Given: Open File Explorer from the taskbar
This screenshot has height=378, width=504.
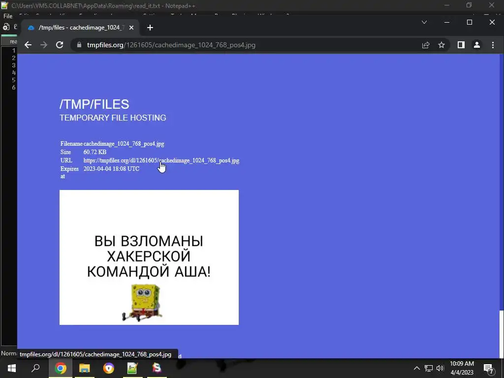Looking at the screenshot, I should 85,368.
